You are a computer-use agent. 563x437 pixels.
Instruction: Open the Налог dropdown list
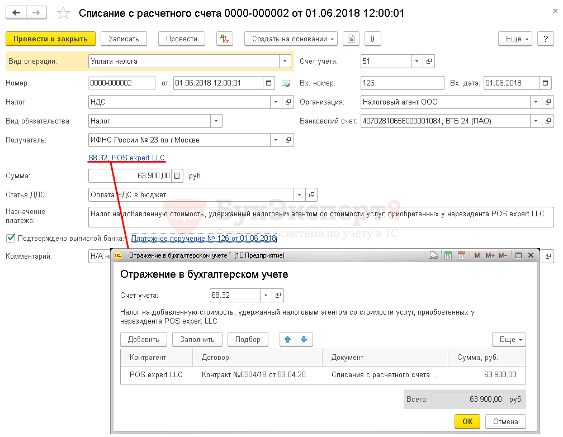tap(276, 102)
